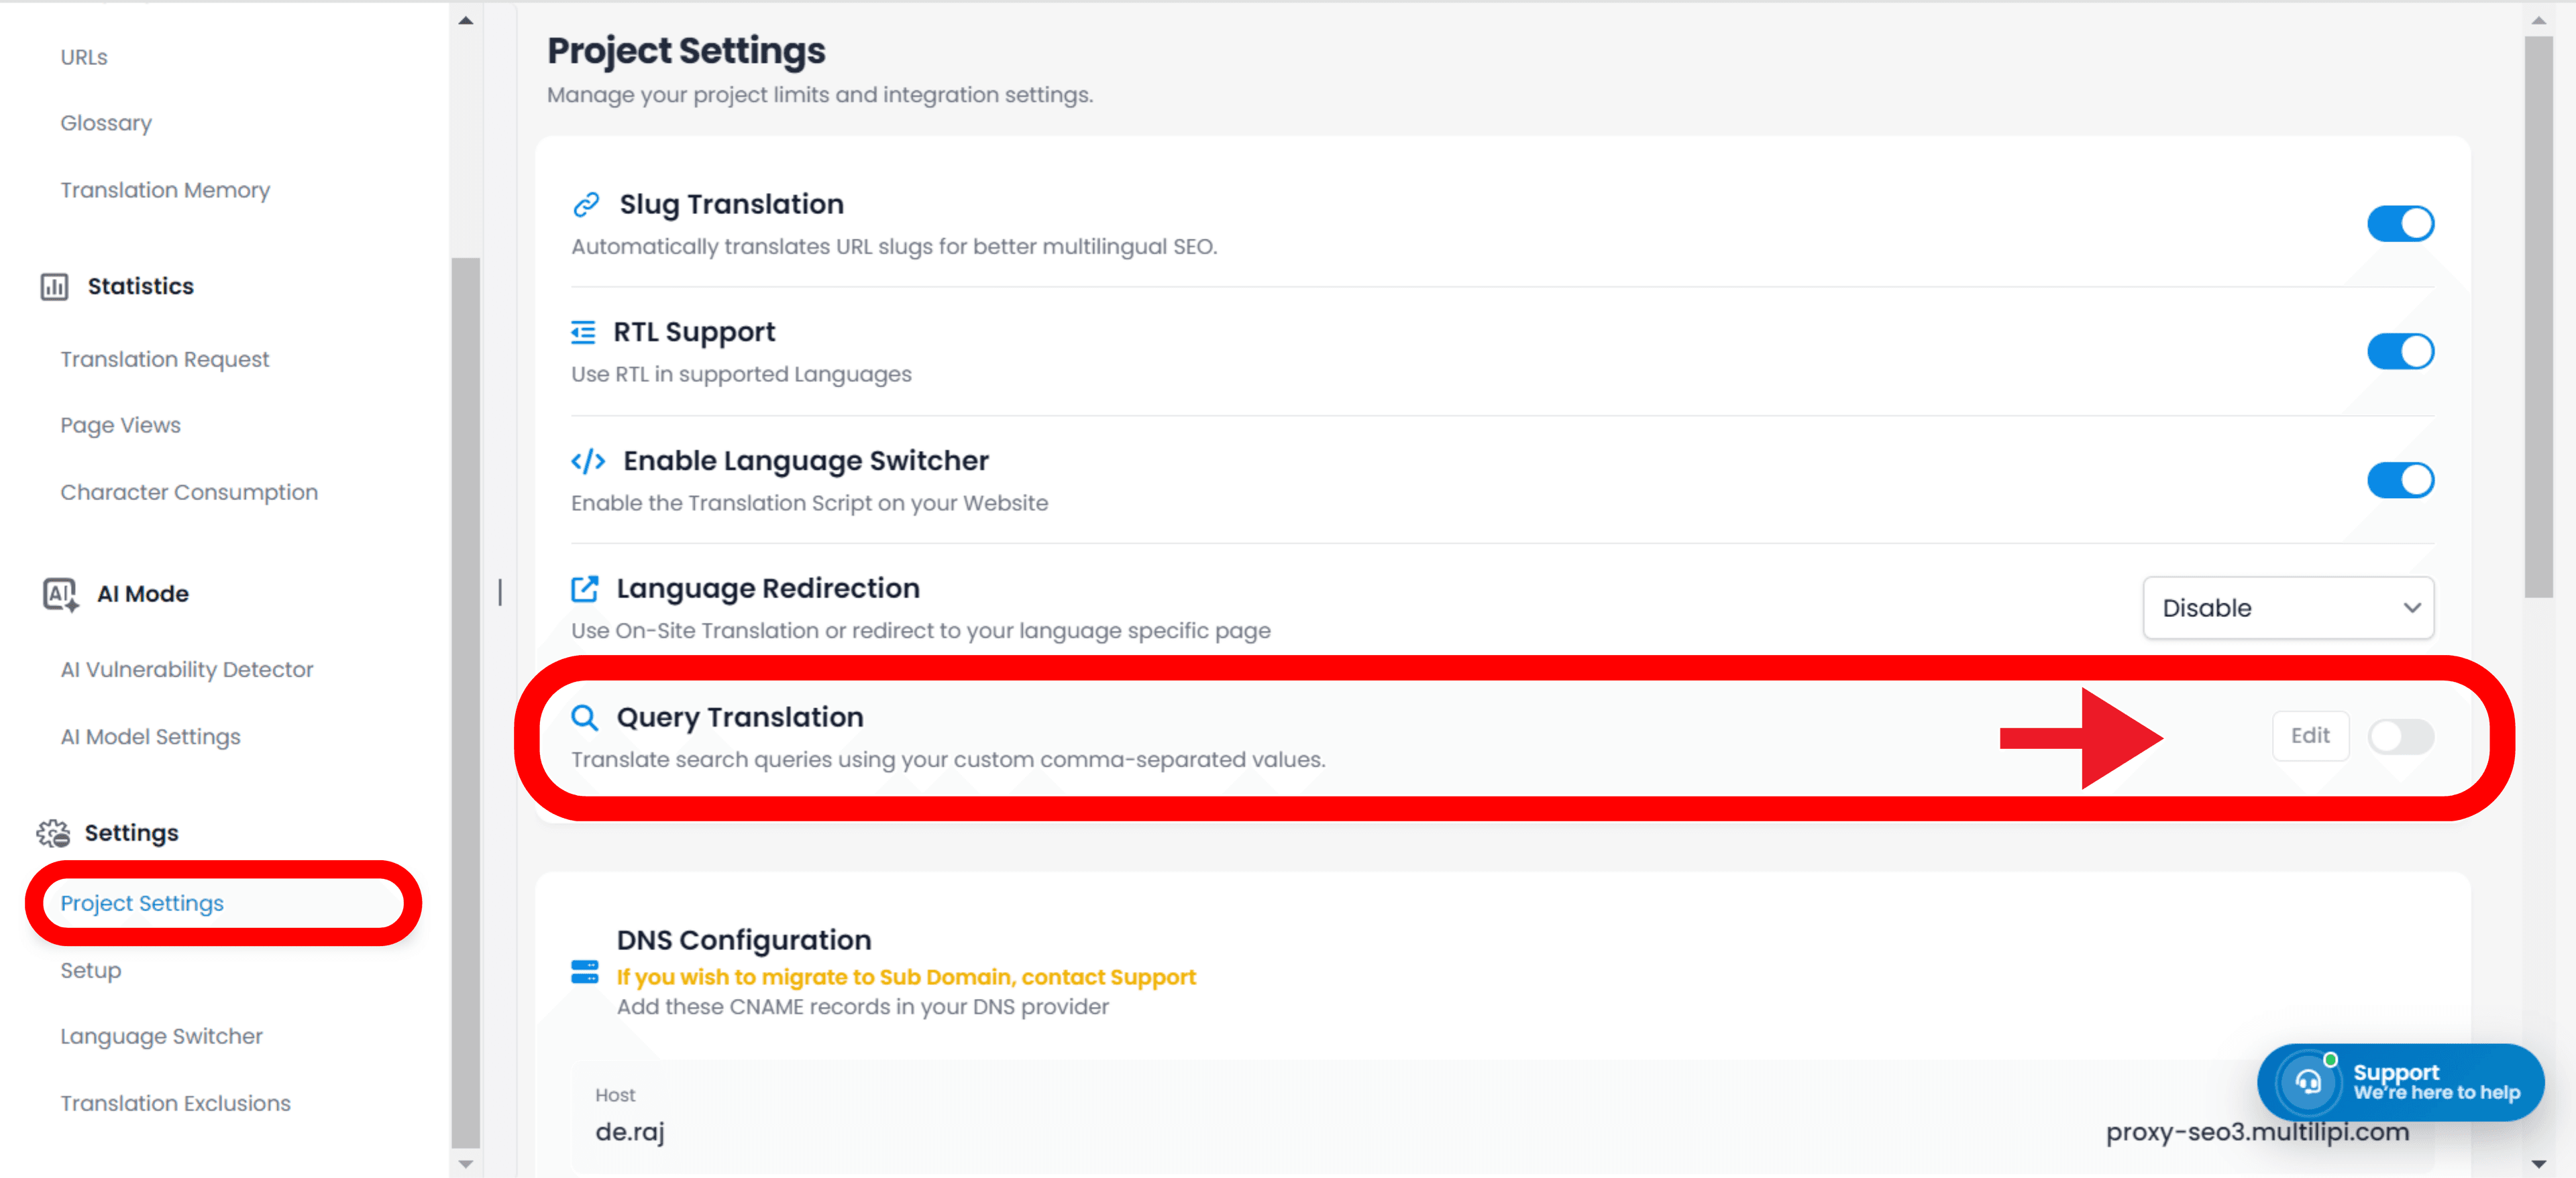Open Translation Exclusions from sidebar
Viewport: 2576px width, 1178px height.
coord(175,1103)
